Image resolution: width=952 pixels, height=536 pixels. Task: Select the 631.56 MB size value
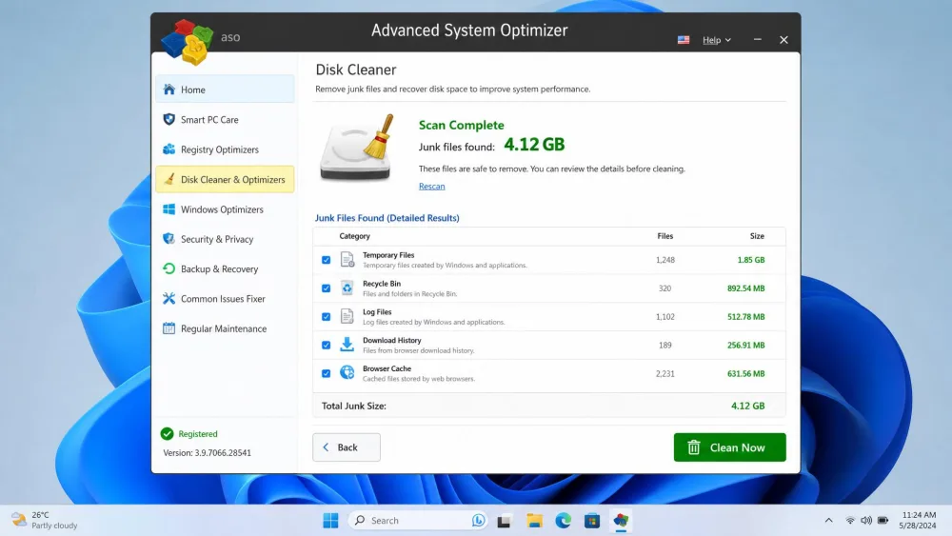(746, 373)
